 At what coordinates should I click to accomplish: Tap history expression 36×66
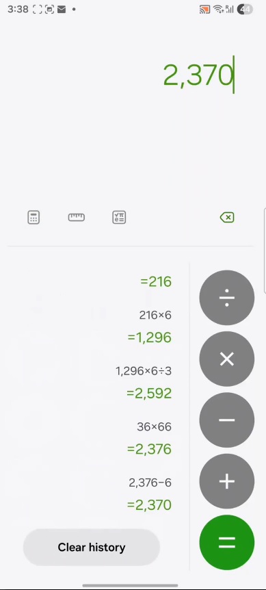pos(154,426)
